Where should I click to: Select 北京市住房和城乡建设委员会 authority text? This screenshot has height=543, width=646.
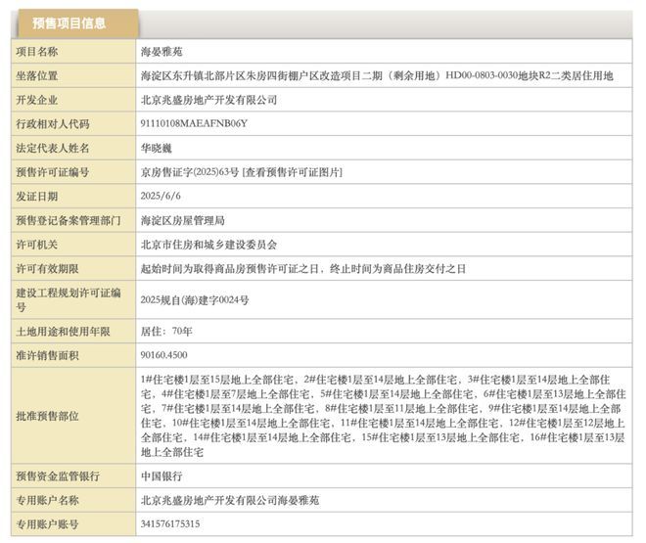pos(209,245)
